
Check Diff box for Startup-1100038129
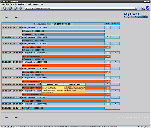pos(108,66)
